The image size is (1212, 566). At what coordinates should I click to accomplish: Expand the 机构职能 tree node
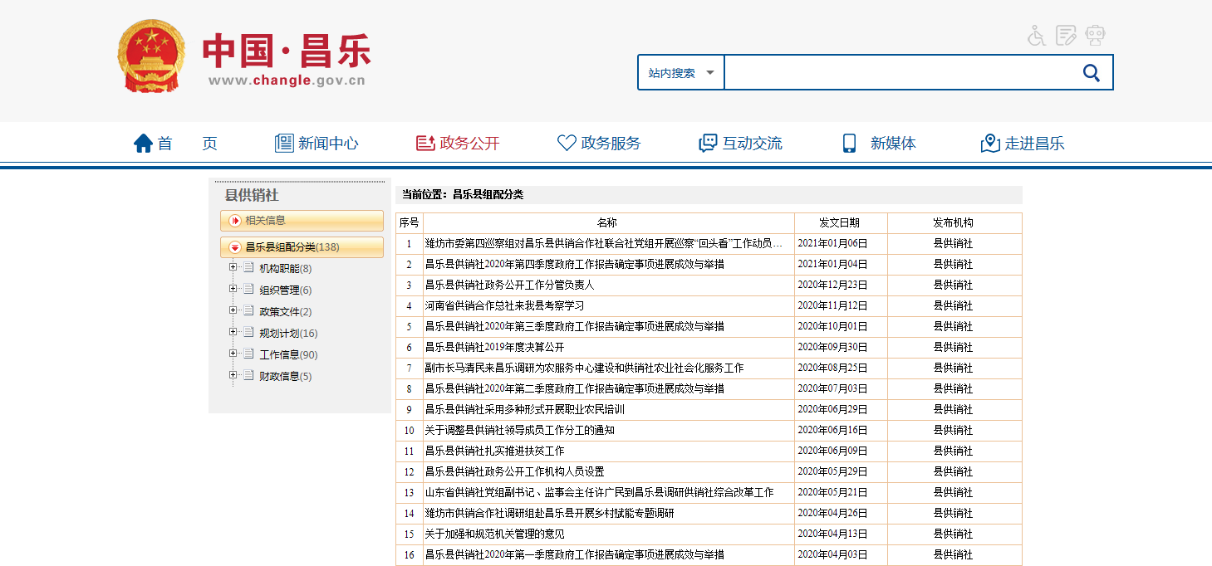(233, 268)
